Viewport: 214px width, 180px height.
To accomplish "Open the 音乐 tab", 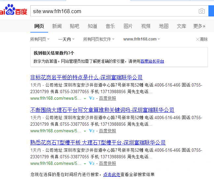I will [110, 26].
